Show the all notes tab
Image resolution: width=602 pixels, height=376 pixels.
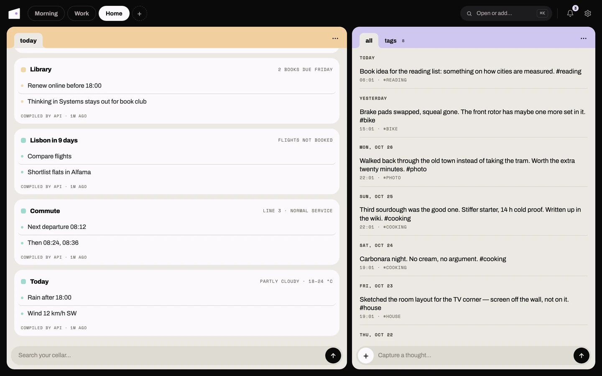(369, 41)
